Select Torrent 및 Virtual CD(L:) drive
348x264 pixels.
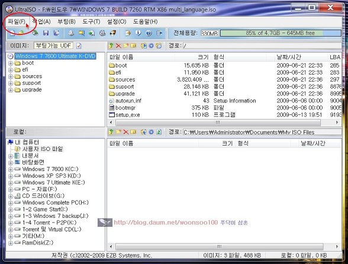(52, 229)
